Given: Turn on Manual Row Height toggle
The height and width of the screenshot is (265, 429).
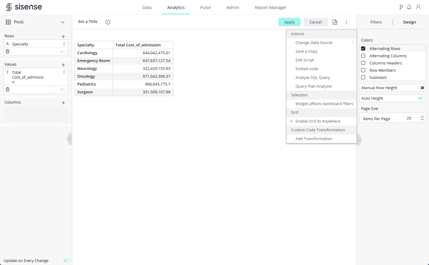Looking at the screenshot, I should pyautogui.click(x=421, y=88).
